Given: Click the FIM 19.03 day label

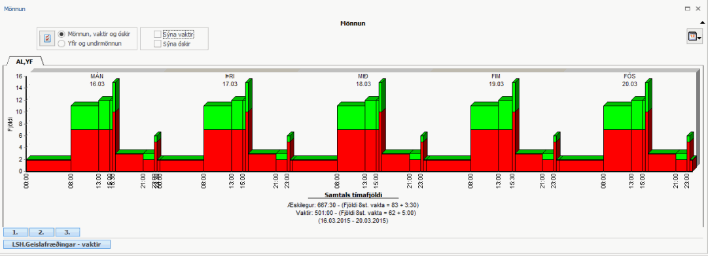Looking at the screenshot, I should pos(496,80).
